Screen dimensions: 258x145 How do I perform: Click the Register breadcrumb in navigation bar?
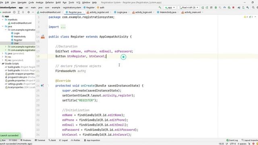[x=89, y=8]
